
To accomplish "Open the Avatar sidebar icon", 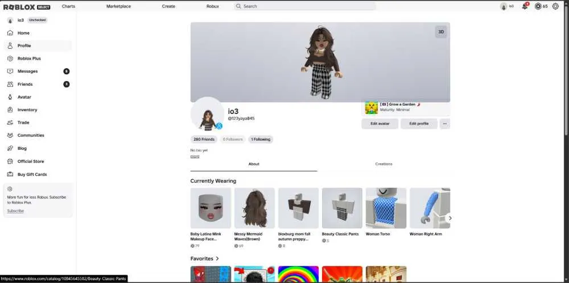I will 10,97.
